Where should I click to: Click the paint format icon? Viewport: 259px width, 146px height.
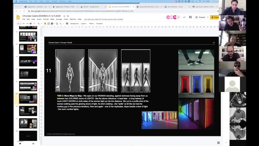click(34, 24)
